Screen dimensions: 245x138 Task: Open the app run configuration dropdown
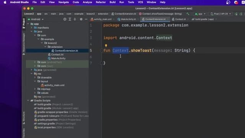click(x=200, y=14)
